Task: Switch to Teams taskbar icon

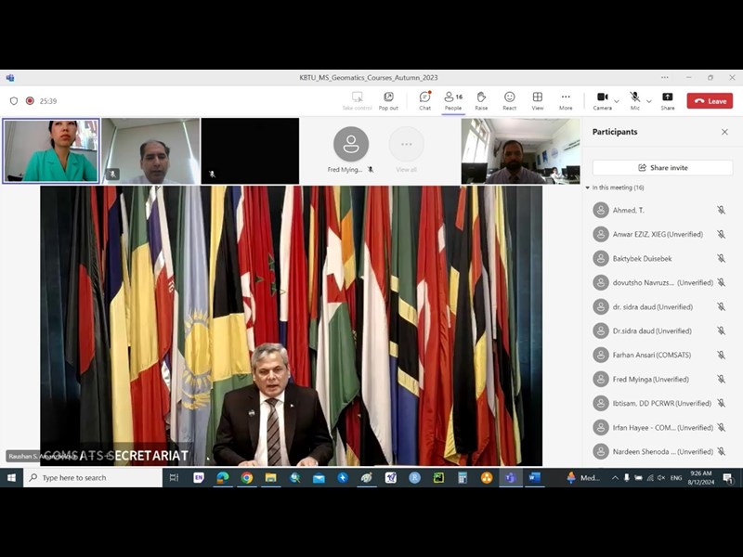Action: tap(510, 477)
